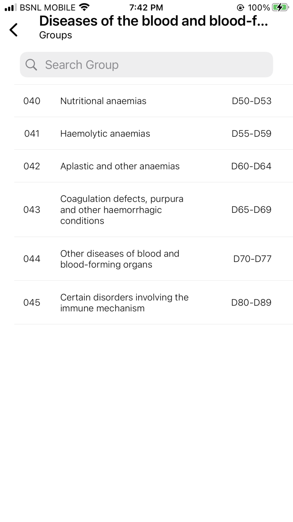Select Other diseases of blood row
This screenshot has width=293, height=522.
tap(146, 259)
